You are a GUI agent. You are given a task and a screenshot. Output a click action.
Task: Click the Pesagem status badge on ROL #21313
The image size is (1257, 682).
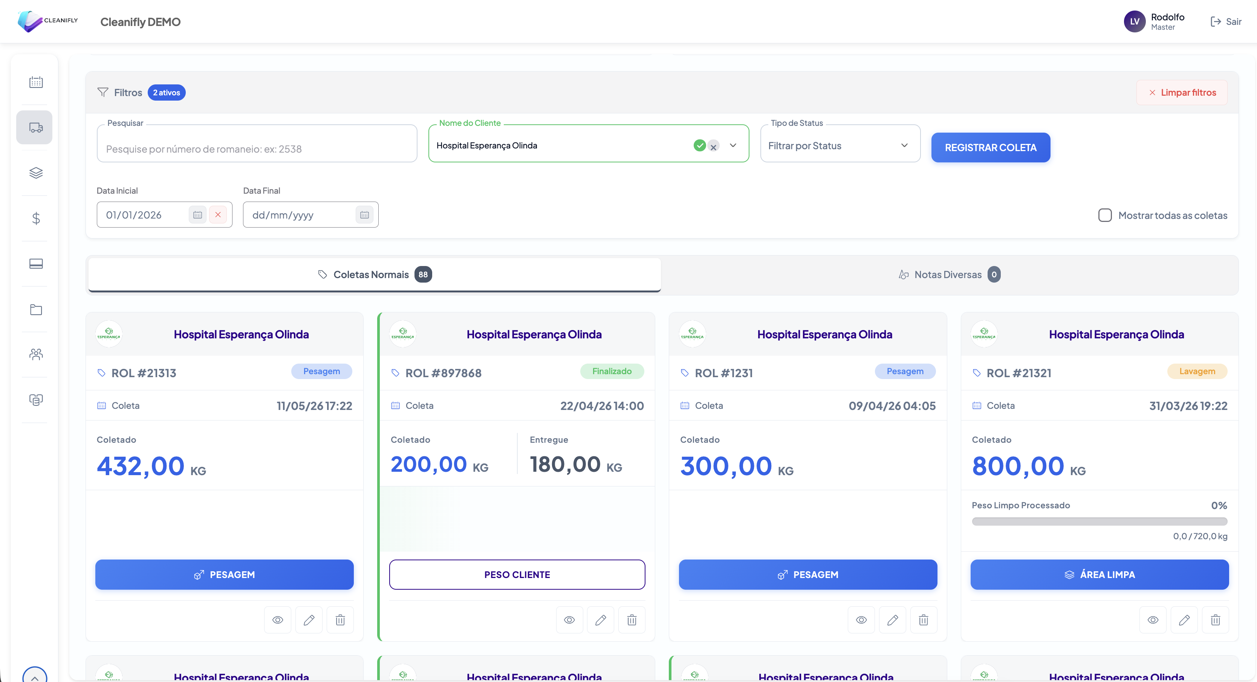point(321,371)
